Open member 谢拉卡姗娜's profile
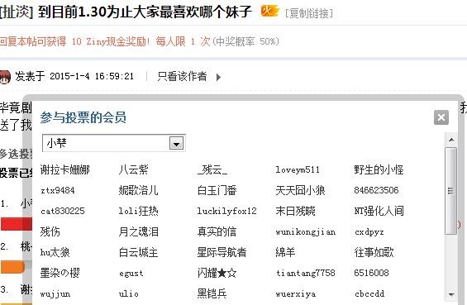Viewport: 467px width, 305px height. [x=65, y=169]
